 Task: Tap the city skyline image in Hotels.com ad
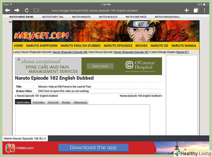point(181,148)
